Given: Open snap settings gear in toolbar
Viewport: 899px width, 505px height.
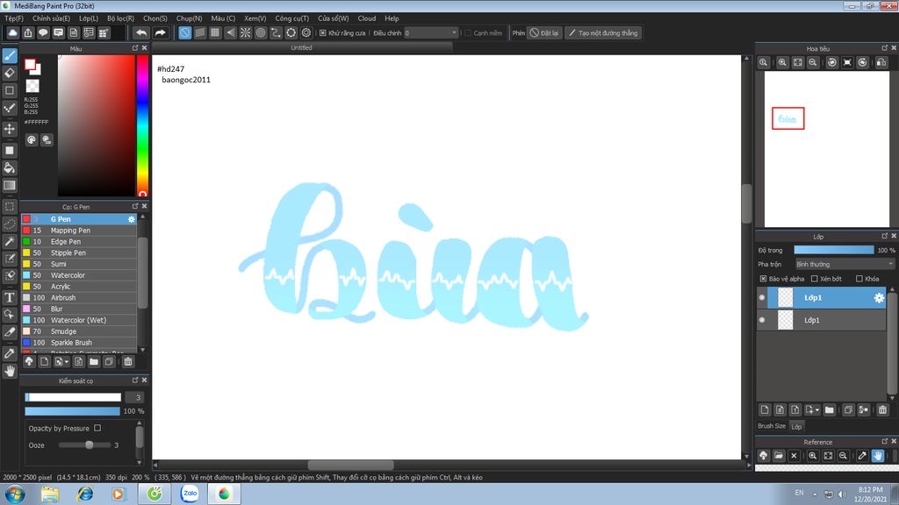Looking at the screenshot, I should coord(306,32).
